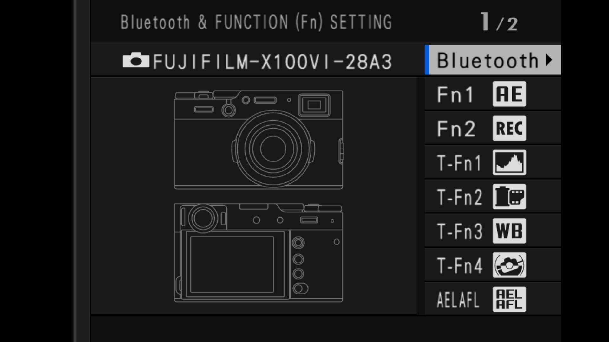
Task: Select the T-Fn1 touch function label
Action: 459,163
